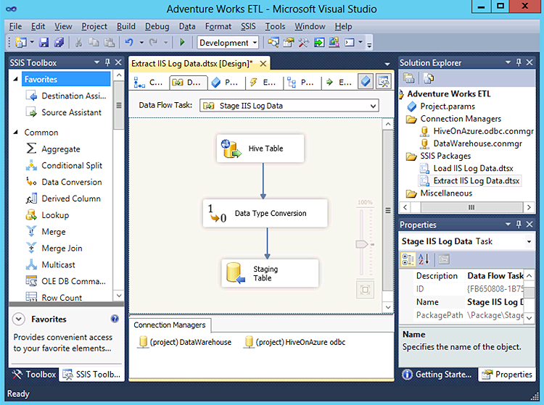Switch to the Parameters designer tab
Screen dimensions: 544x405
tap(225, 83)
